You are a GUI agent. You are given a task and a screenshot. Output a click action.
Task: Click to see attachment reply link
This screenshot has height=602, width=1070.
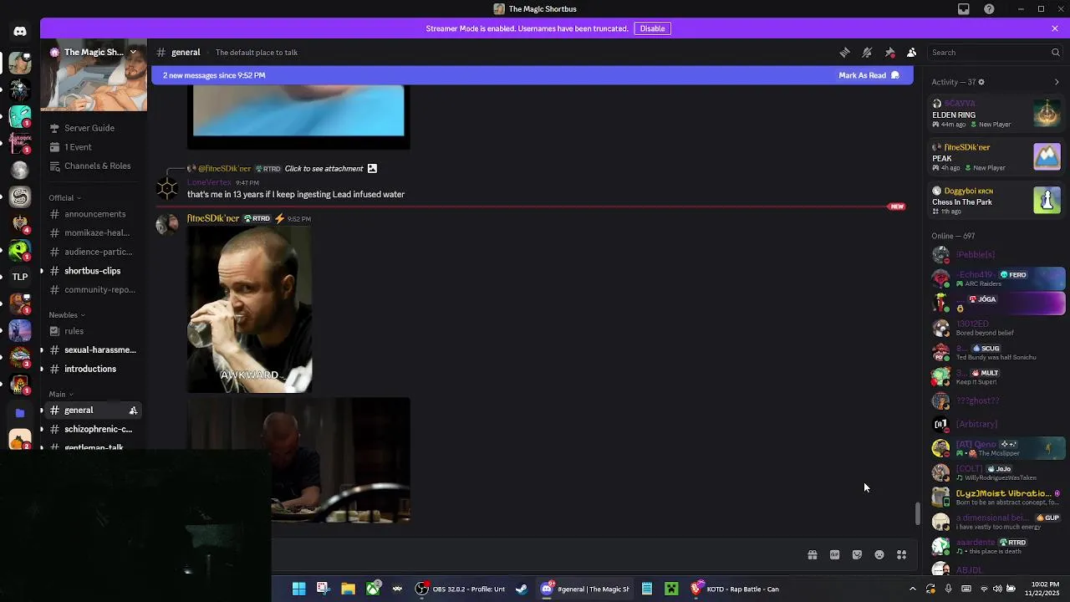324,169
